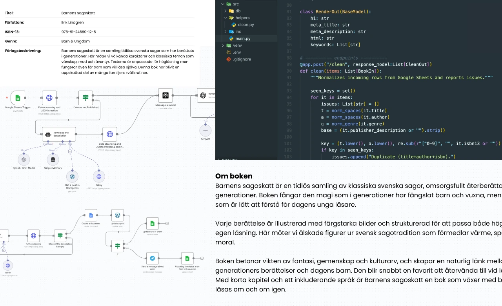Open the .gitignore file
Image resolution: width=502 pixels, height=306 pixels.
242,59
